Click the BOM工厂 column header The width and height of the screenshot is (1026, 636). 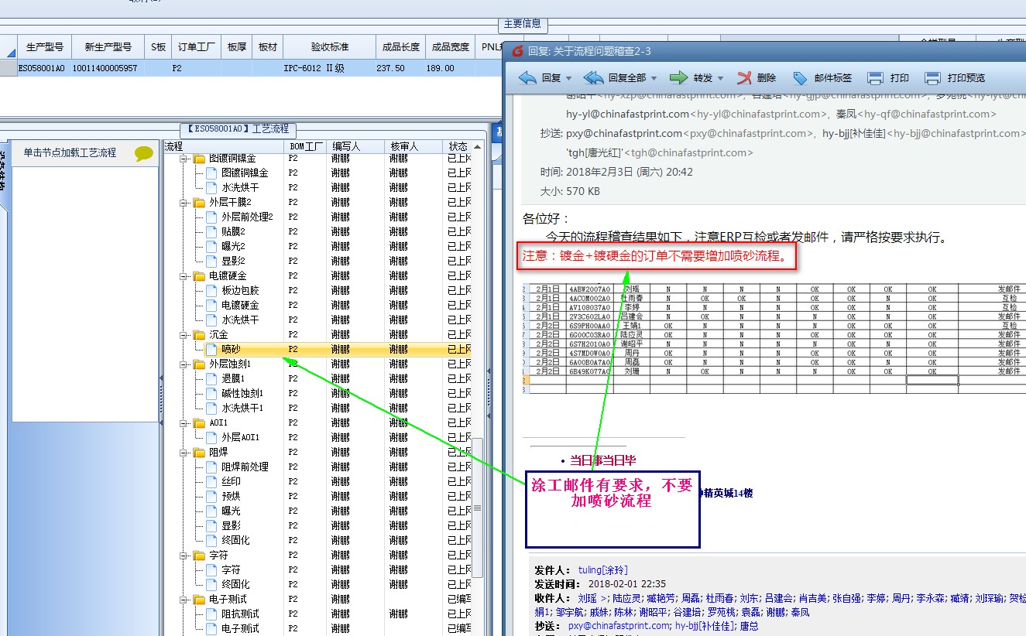tap(306, 146)
